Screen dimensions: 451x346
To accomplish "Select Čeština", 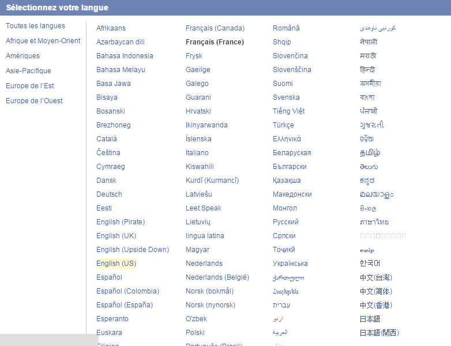I will tap(108, 152).
